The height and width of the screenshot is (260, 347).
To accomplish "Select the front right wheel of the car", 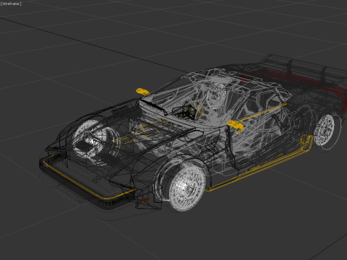I will pos(187,188).
